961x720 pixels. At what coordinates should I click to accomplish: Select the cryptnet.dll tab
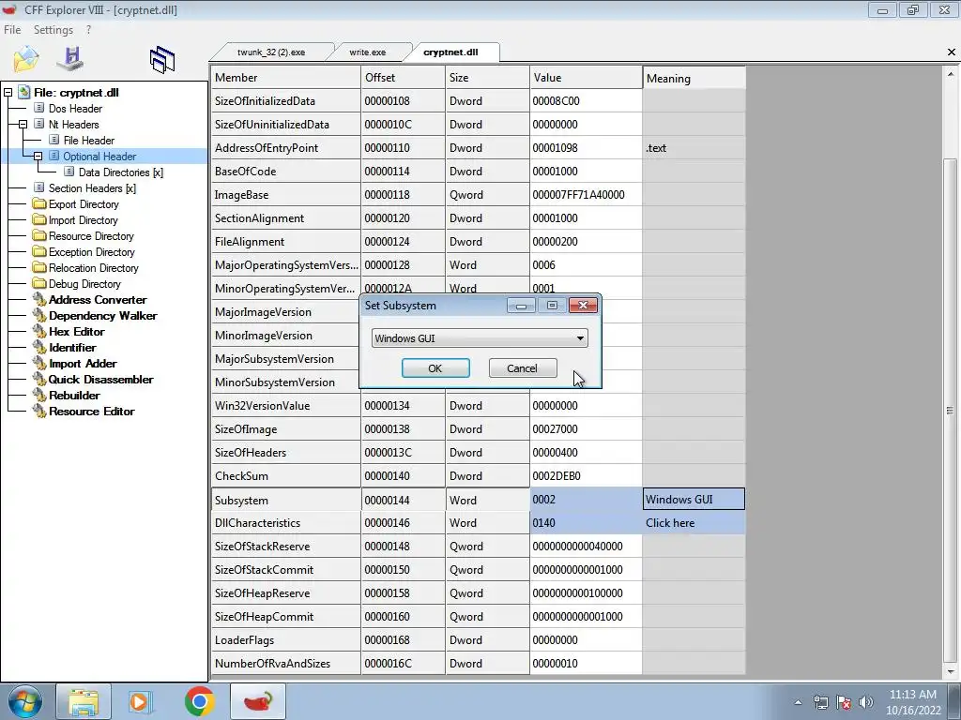(450, 52)
